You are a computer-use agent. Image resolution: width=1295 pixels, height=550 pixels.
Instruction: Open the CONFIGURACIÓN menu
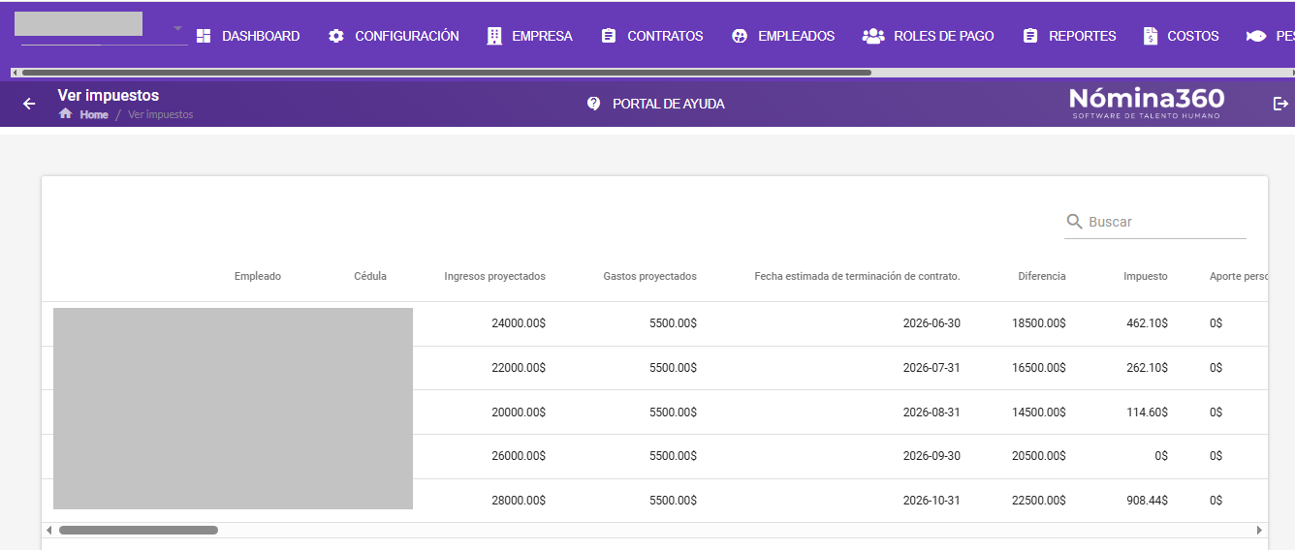pos(407,36)
